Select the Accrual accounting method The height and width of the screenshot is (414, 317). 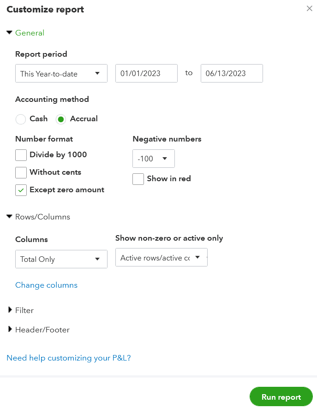pos(61,119)
